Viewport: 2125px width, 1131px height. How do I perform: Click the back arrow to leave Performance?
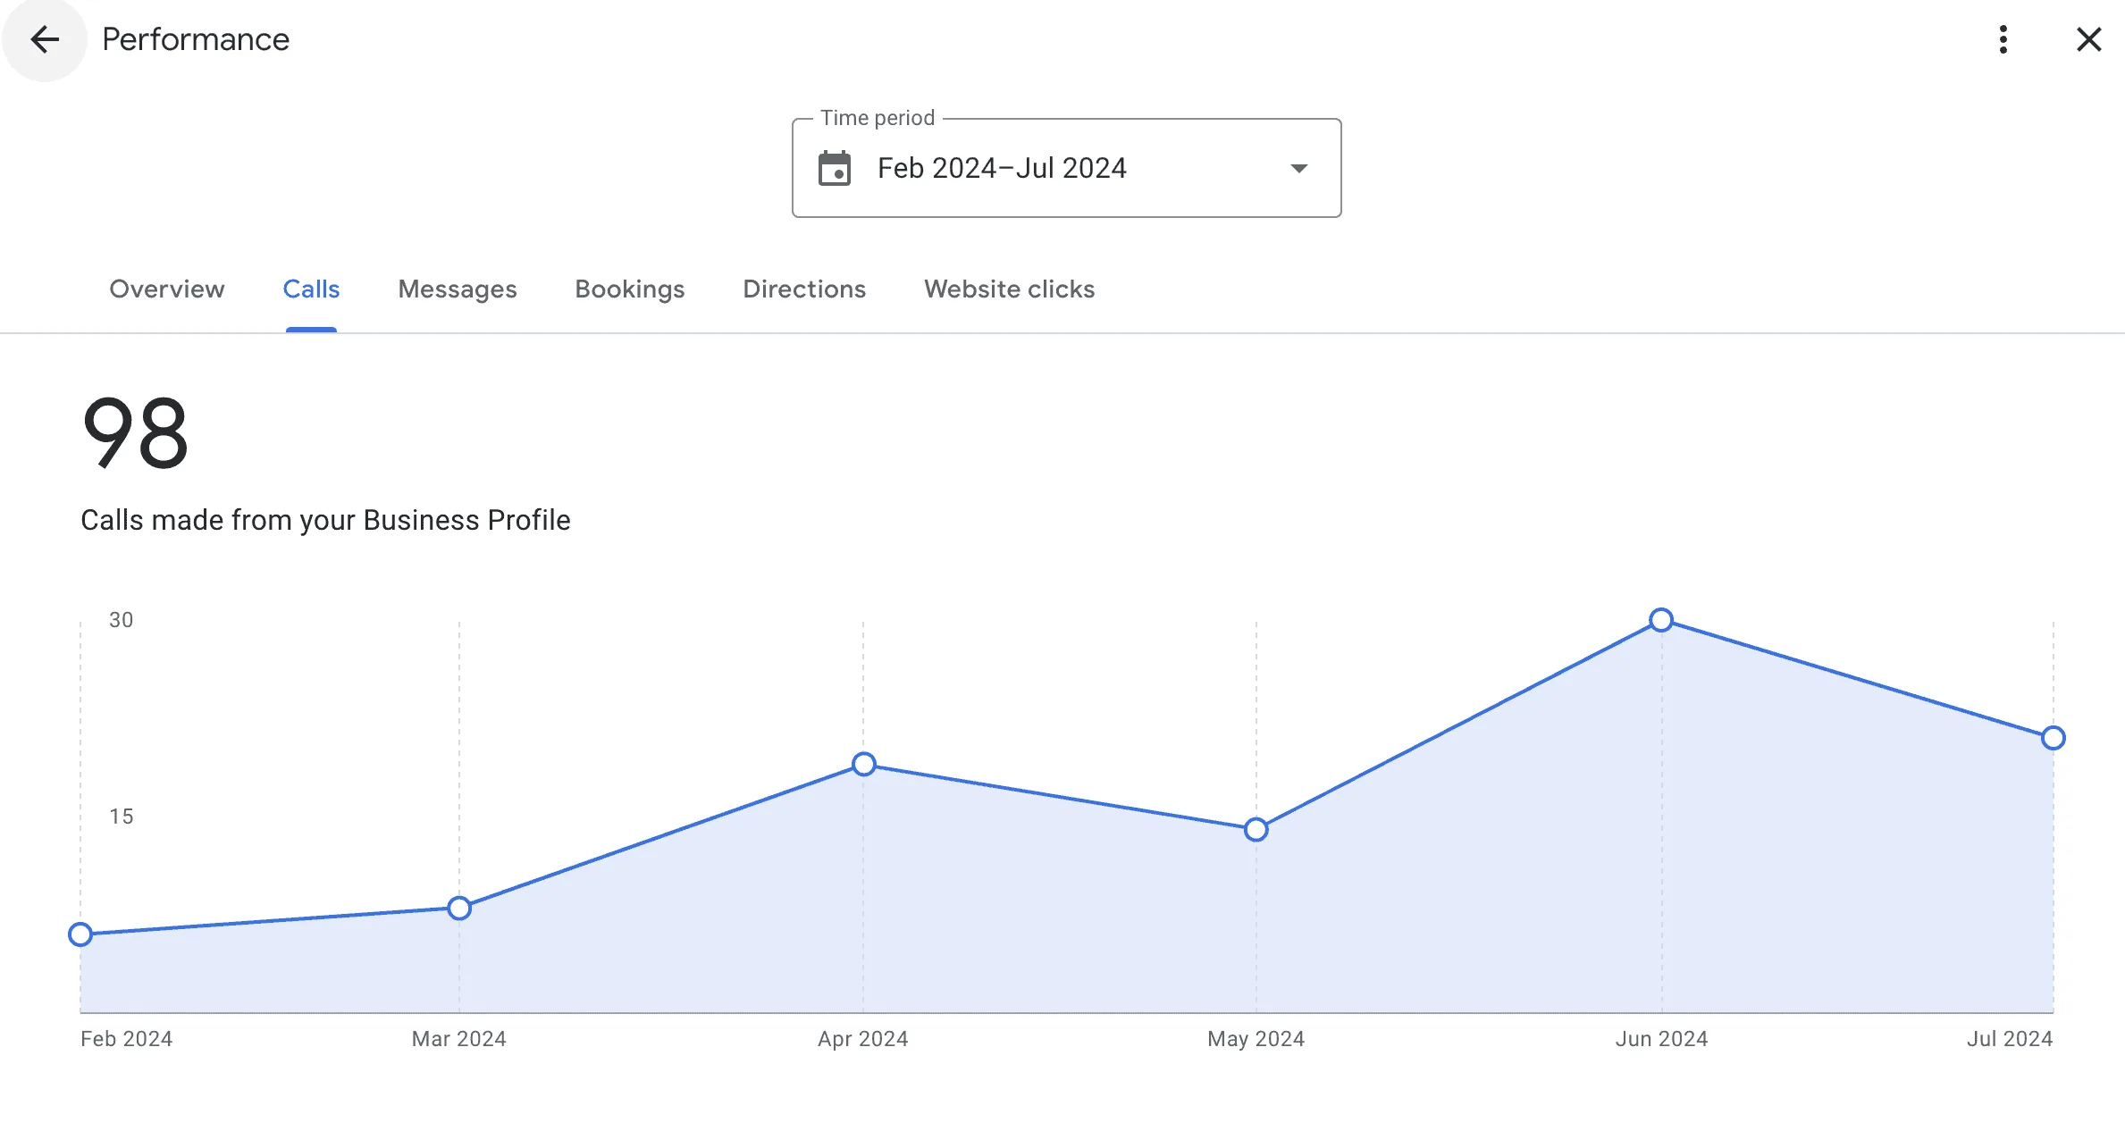[44, 39]
